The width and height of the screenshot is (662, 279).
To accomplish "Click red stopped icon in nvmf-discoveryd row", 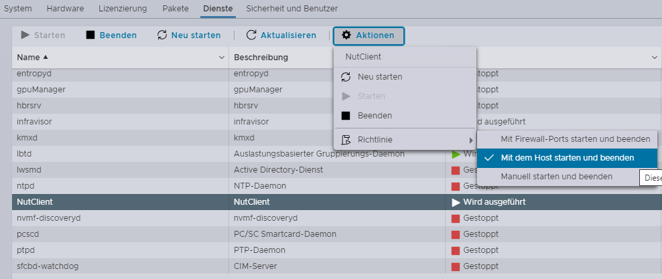I will tap(456, 218).
